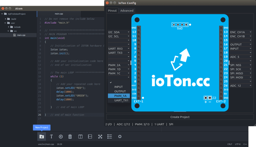Select the checked blank option in pin menu
Screen dimensions: 256x147
[x=119, y=82]
